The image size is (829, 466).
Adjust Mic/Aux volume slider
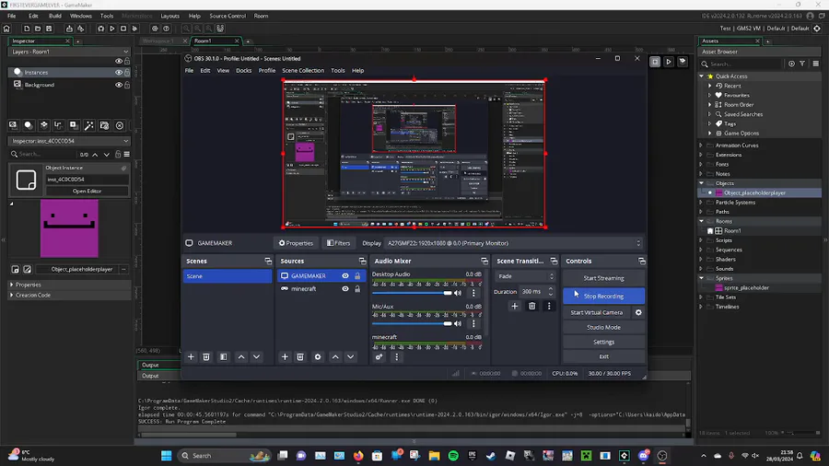[x=412, y=323]
